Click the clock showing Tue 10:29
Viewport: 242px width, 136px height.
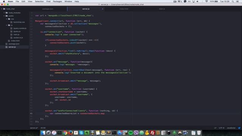[x=225, y=2]
